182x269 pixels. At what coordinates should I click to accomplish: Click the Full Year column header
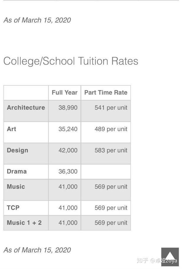(64, 93)
